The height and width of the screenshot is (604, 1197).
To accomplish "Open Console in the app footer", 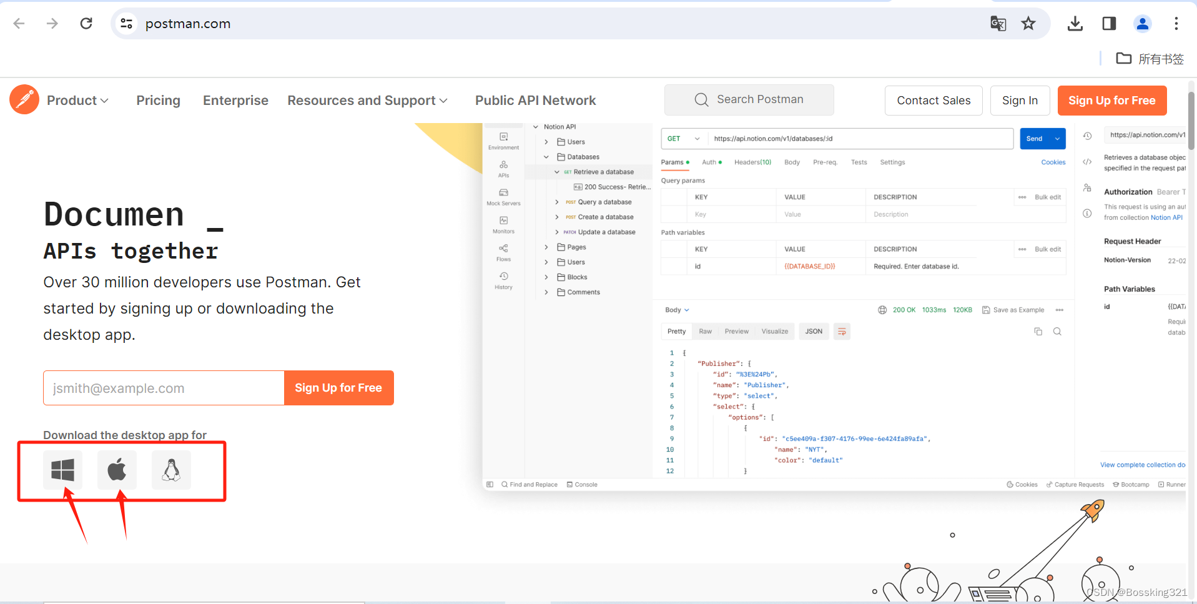I will 581,485.
